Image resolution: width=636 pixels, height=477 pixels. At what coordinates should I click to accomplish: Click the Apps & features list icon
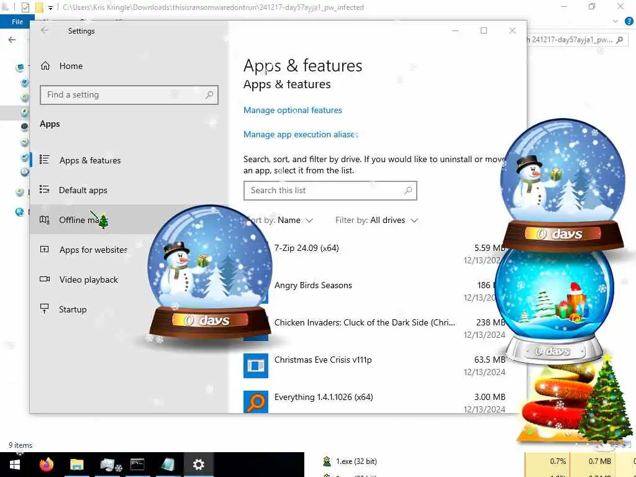45,160
